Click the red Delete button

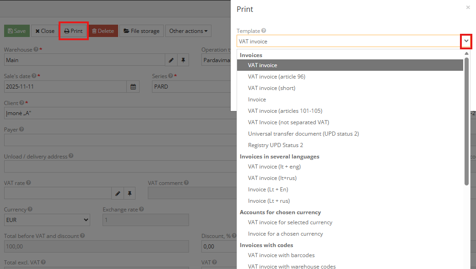(103, 31)
